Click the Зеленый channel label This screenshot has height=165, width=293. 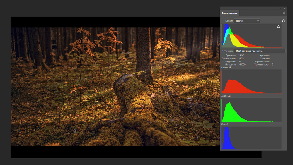(226, 96)
